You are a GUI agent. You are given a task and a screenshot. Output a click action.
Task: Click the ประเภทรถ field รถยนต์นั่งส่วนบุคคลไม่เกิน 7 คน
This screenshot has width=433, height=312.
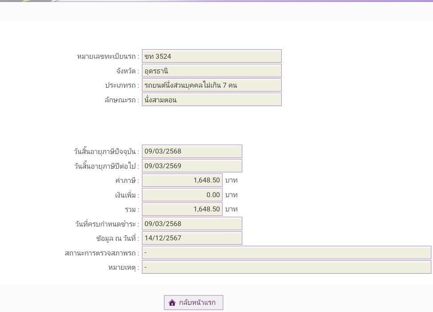212,85
